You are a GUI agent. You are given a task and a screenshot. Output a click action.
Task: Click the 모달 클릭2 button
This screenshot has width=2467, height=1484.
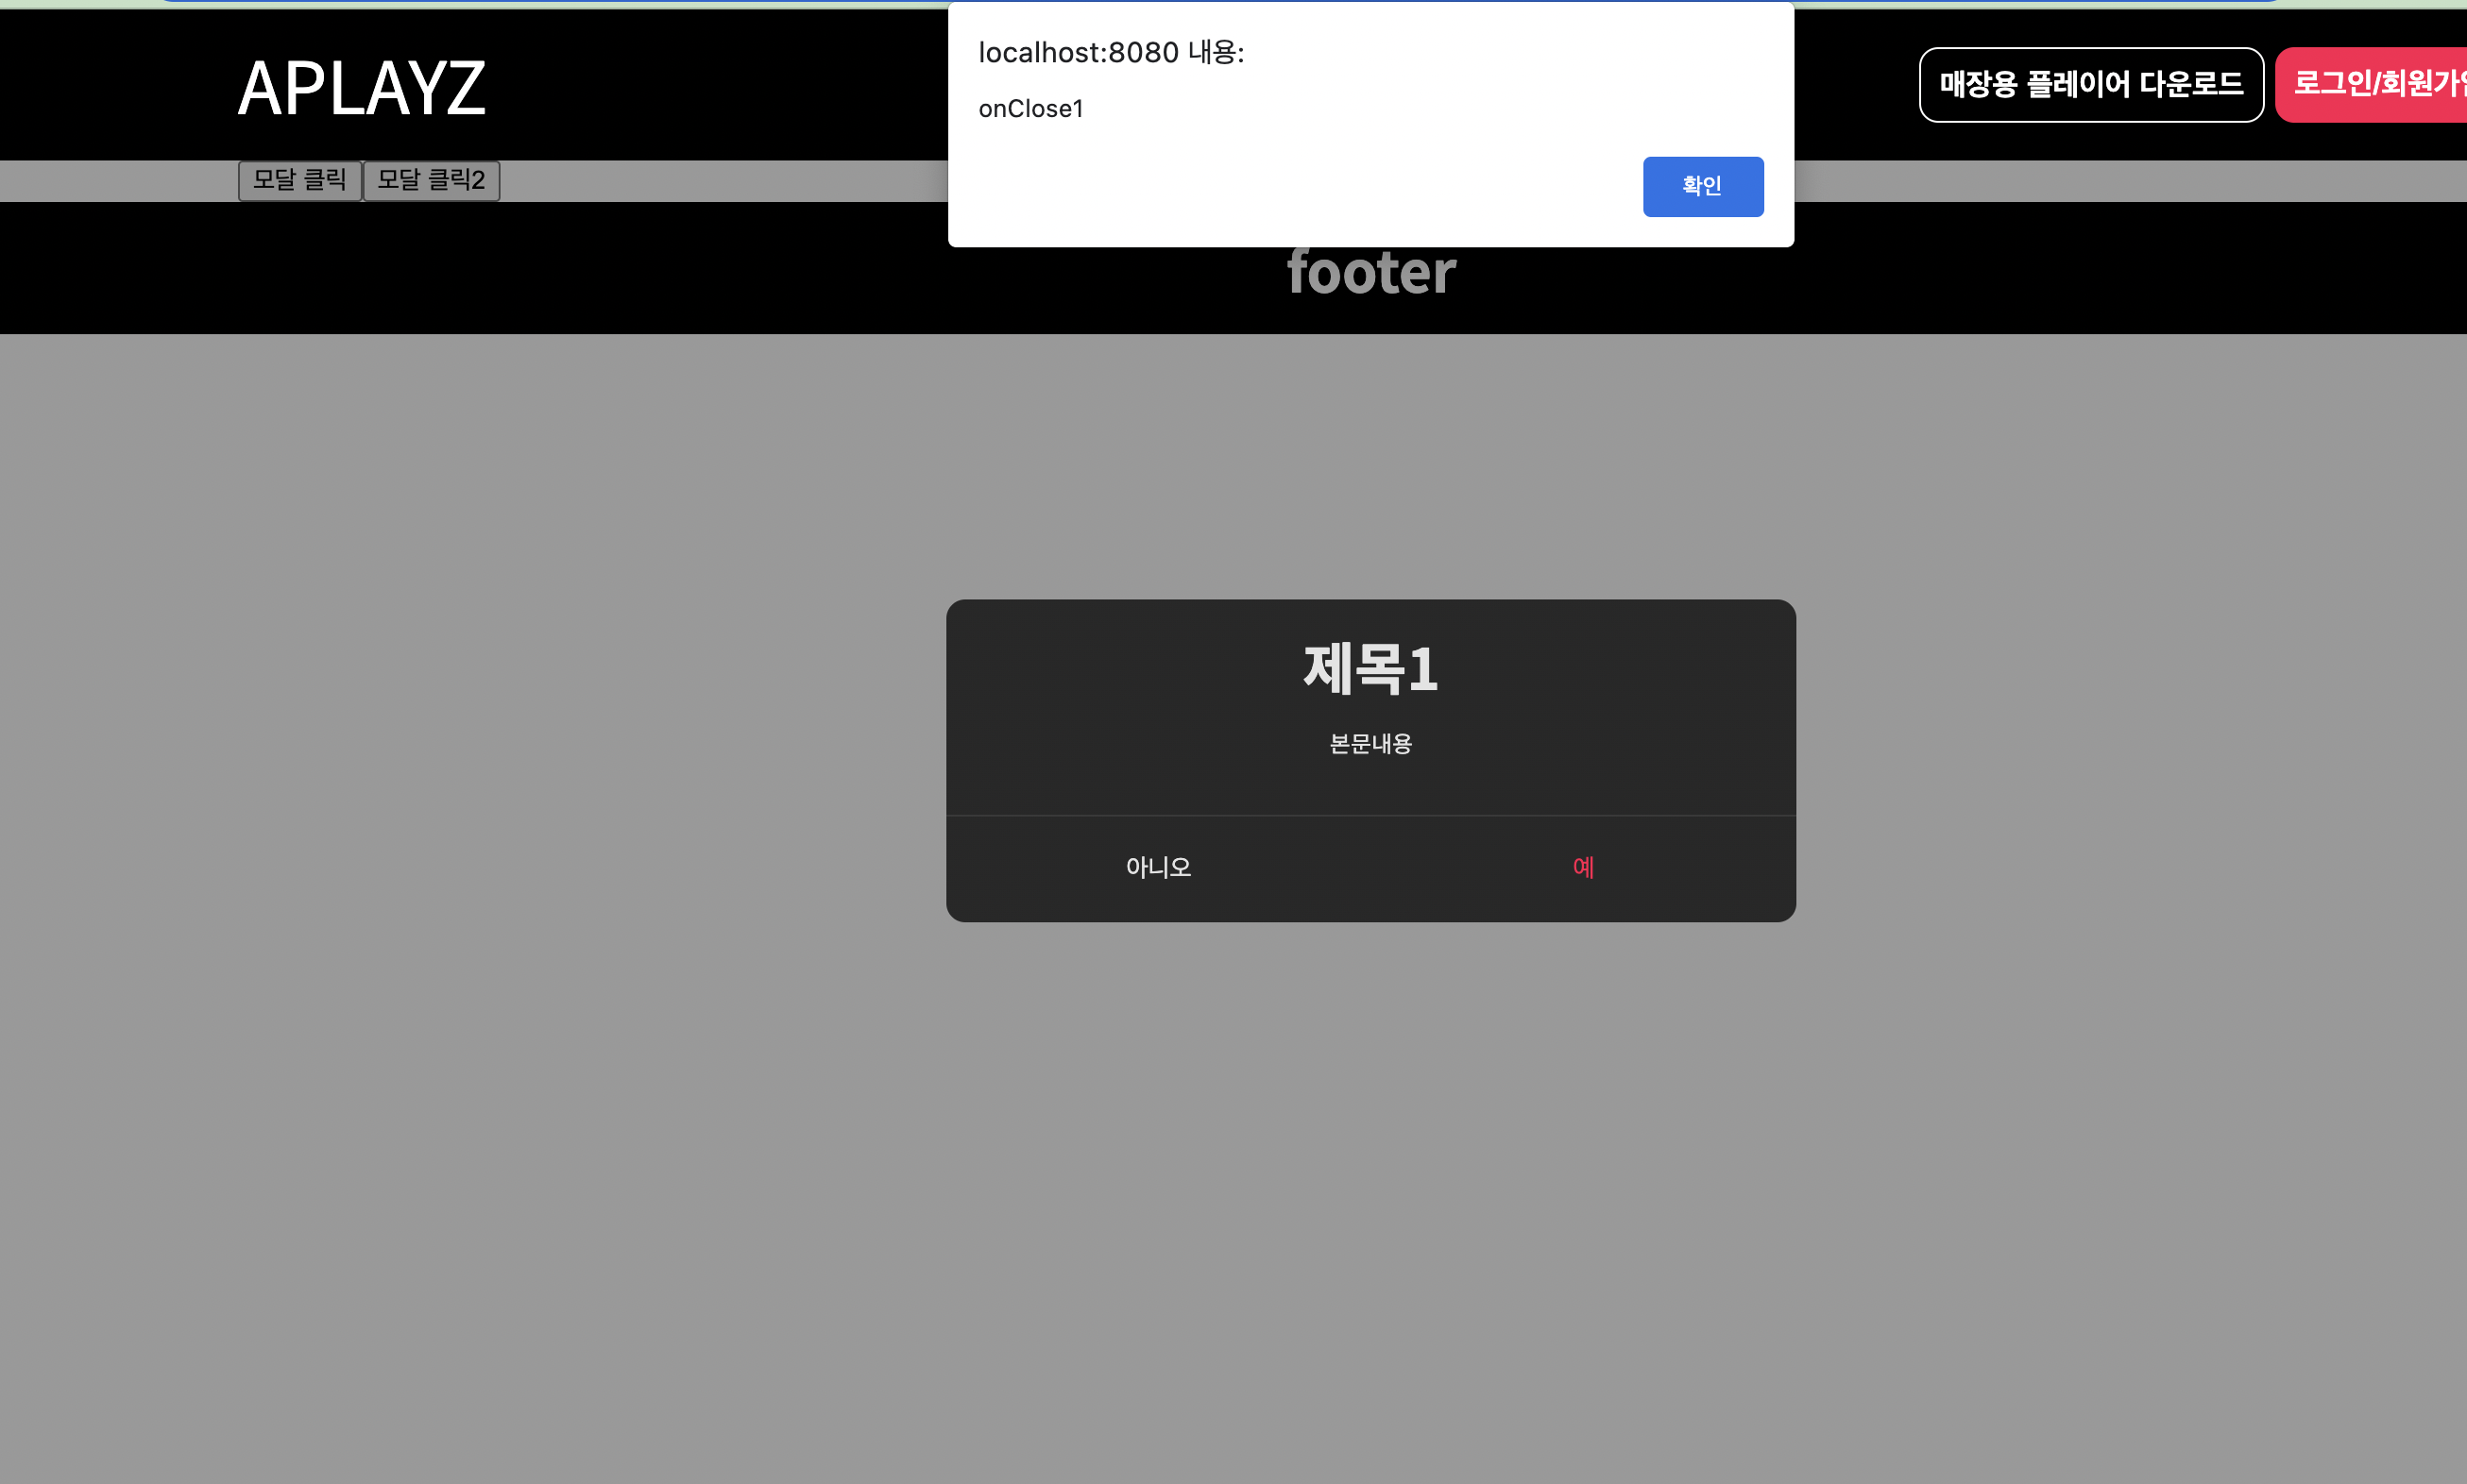(x=432, y=180)
